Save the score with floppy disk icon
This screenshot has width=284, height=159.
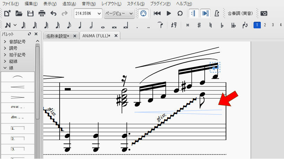(30, 13)
